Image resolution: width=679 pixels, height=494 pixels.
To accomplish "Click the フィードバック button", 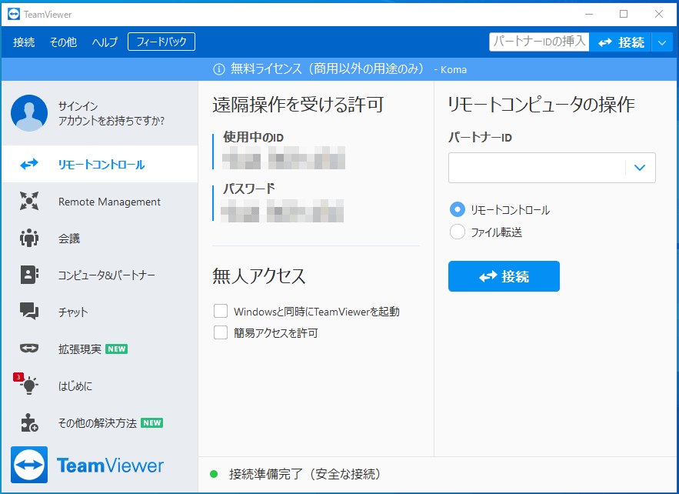I will tap(161, 42).
